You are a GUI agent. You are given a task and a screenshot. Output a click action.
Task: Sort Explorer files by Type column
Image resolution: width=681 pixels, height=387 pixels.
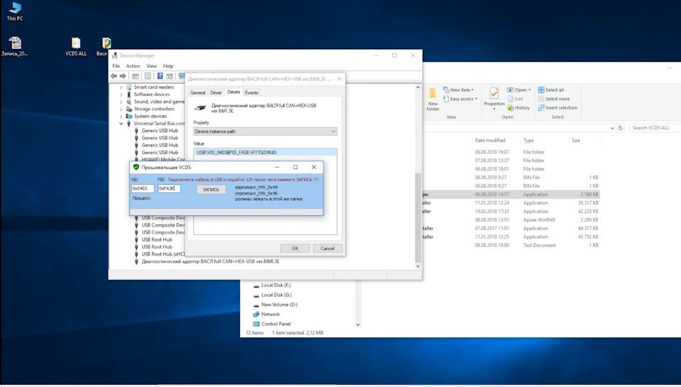[x=528, y=141]
